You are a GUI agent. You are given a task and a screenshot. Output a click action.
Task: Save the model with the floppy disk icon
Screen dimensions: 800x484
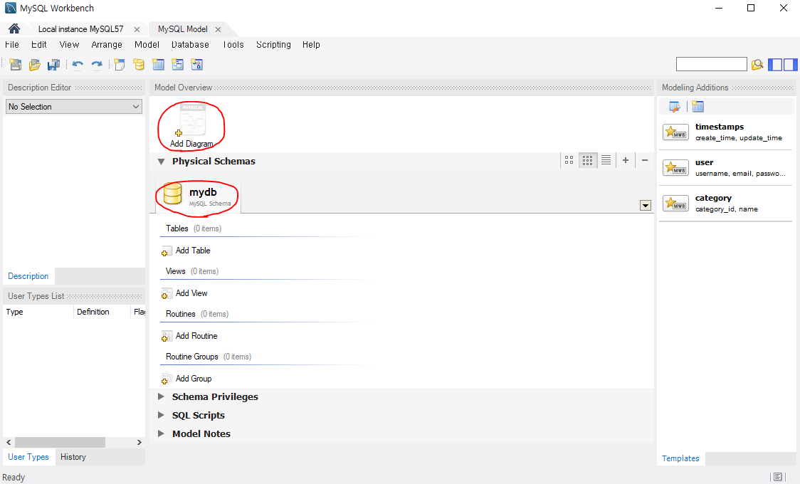point(53,64)
